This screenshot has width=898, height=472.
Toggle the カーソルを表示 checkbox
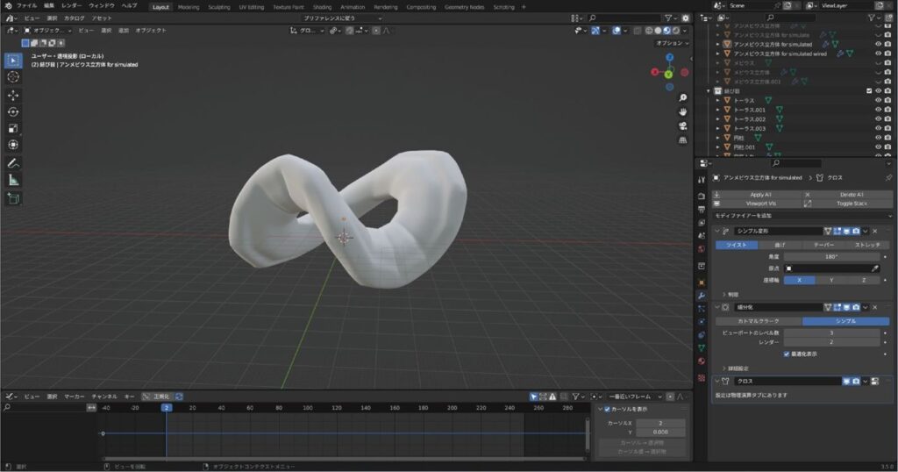pyautogui.click(x=607, y=409)
